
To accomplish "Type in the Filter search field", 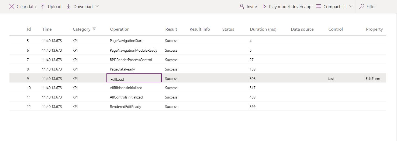I will [377, 7].
